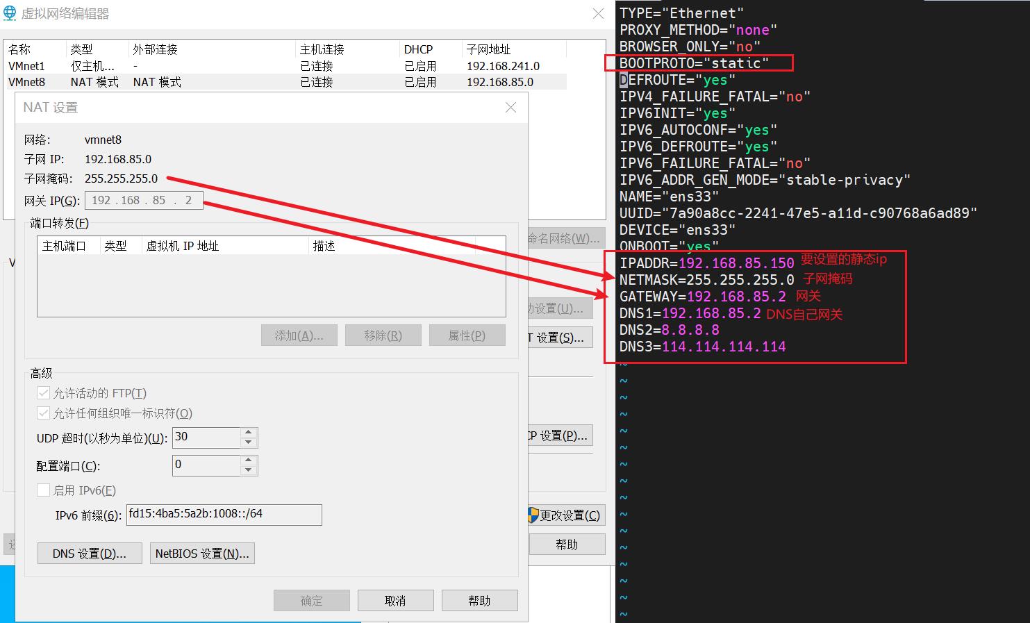Click PROXY_METHOD="none" line in terminal
1030x623 pixels.
[x=698, y=30]
